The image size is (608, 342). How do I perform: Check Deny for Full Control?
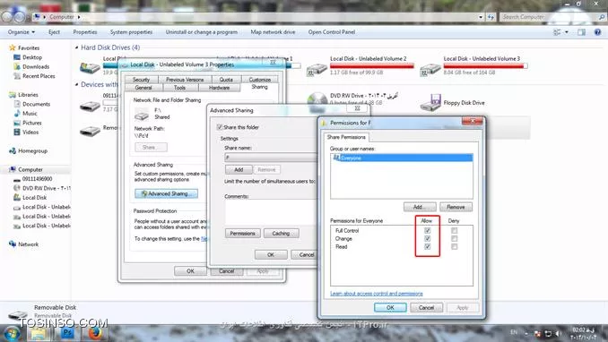[454, 230]
